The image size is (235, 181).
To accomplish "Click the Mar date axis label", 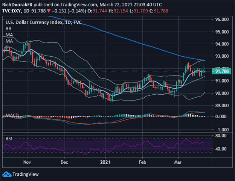I will pos(178,162).
